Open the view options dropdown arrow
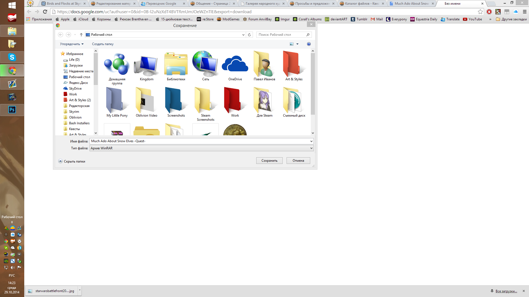This screenshot has width=529, height=297. (x=297, y=44)
